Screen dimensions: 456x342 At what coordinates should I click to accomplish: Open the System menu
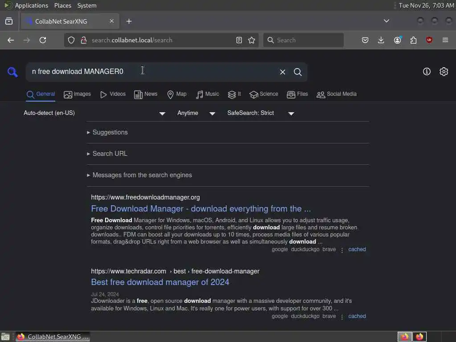tap(87, 5)
